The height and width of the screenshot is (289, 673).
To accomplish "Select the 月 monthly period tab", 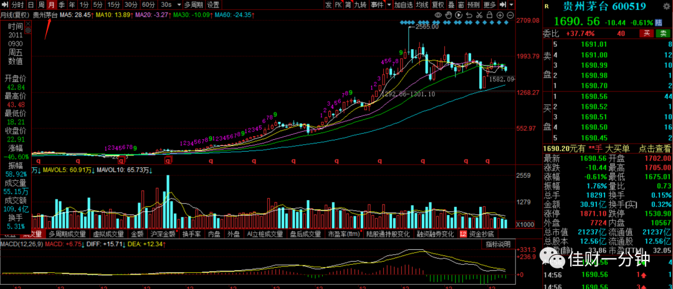I will pos(51,5).
